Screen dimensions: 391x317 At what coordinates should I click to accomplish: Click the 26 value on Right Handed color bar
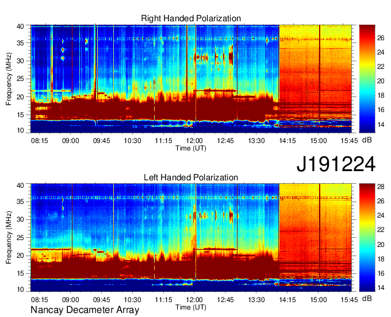381,38
